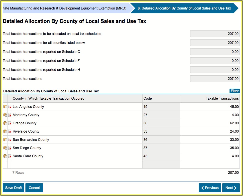Go to step 8 Detailed Allocation tab

(184, 8)
